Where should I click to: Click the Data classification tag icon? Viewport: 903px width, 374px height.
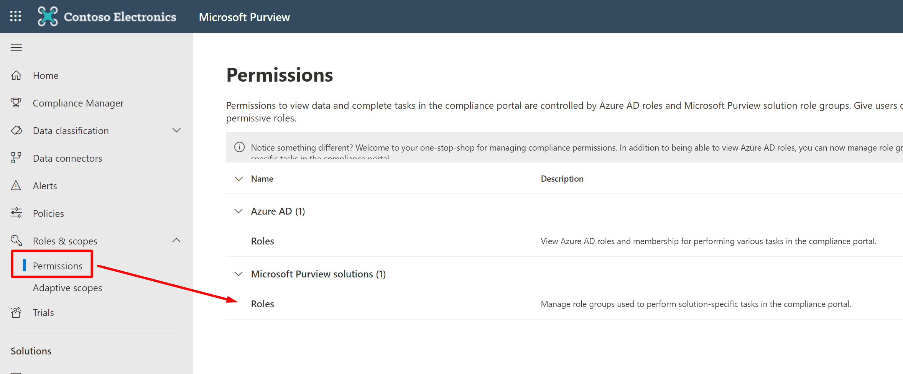pyautogui.click(x=16, y=131)
